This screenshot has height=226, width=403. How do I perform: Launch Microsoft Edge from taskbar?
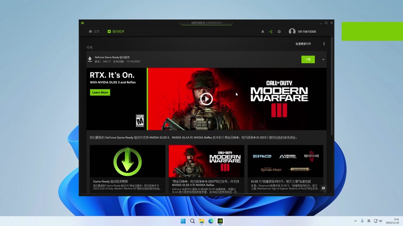click(x=211, y=221)
